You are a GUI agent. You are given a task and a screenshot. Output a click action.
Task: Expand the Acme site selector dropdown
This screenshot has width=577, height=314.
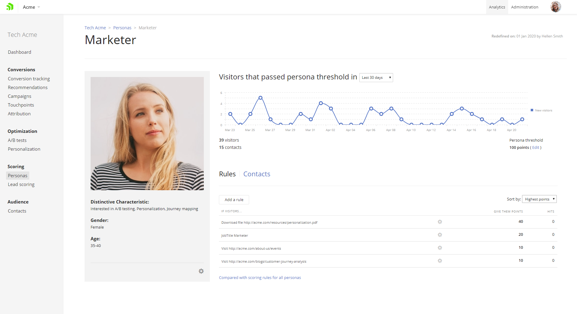(x=31, y=7)
